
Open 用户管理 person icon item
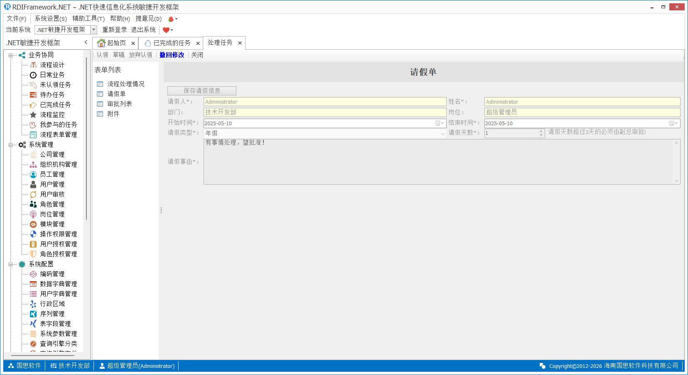click(33, 185)
